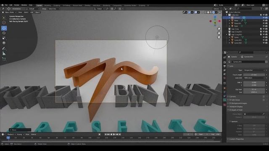Activate the Rotate tool
The width and height of the screenshot is (269, 151).
[4, 33]
